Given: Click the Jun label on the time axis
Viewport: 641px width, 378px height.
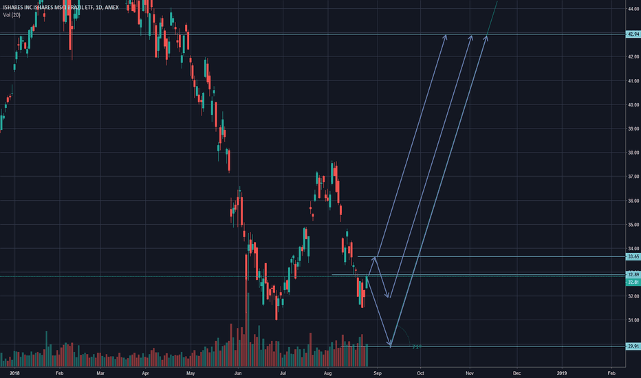Looking at the screenshot, I should (239, 373).
